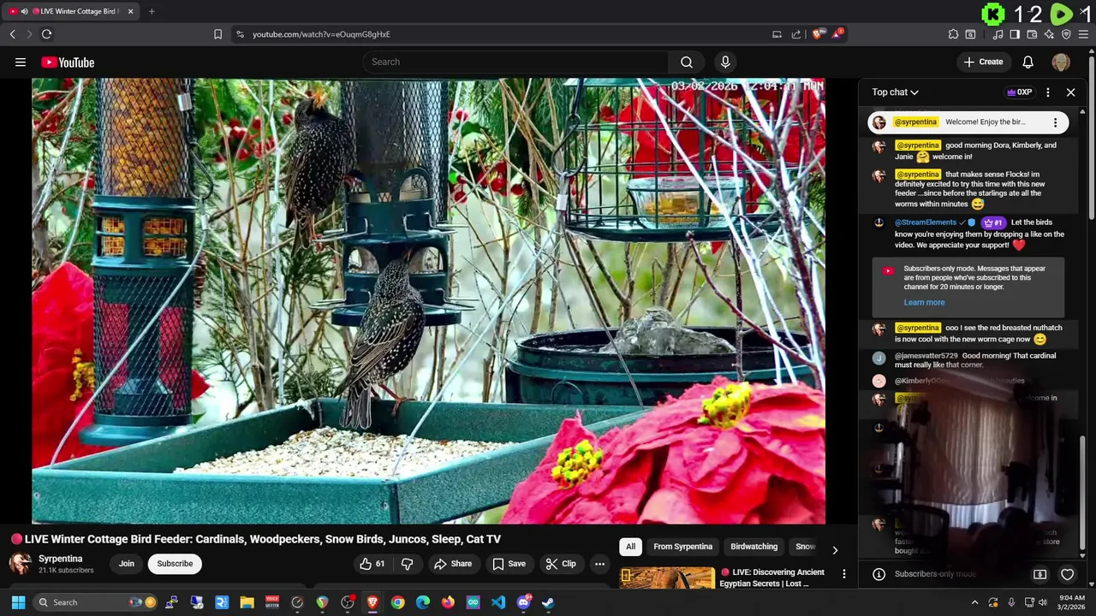
Task: Open the Syrpentina channel name link
Action: 61,559
